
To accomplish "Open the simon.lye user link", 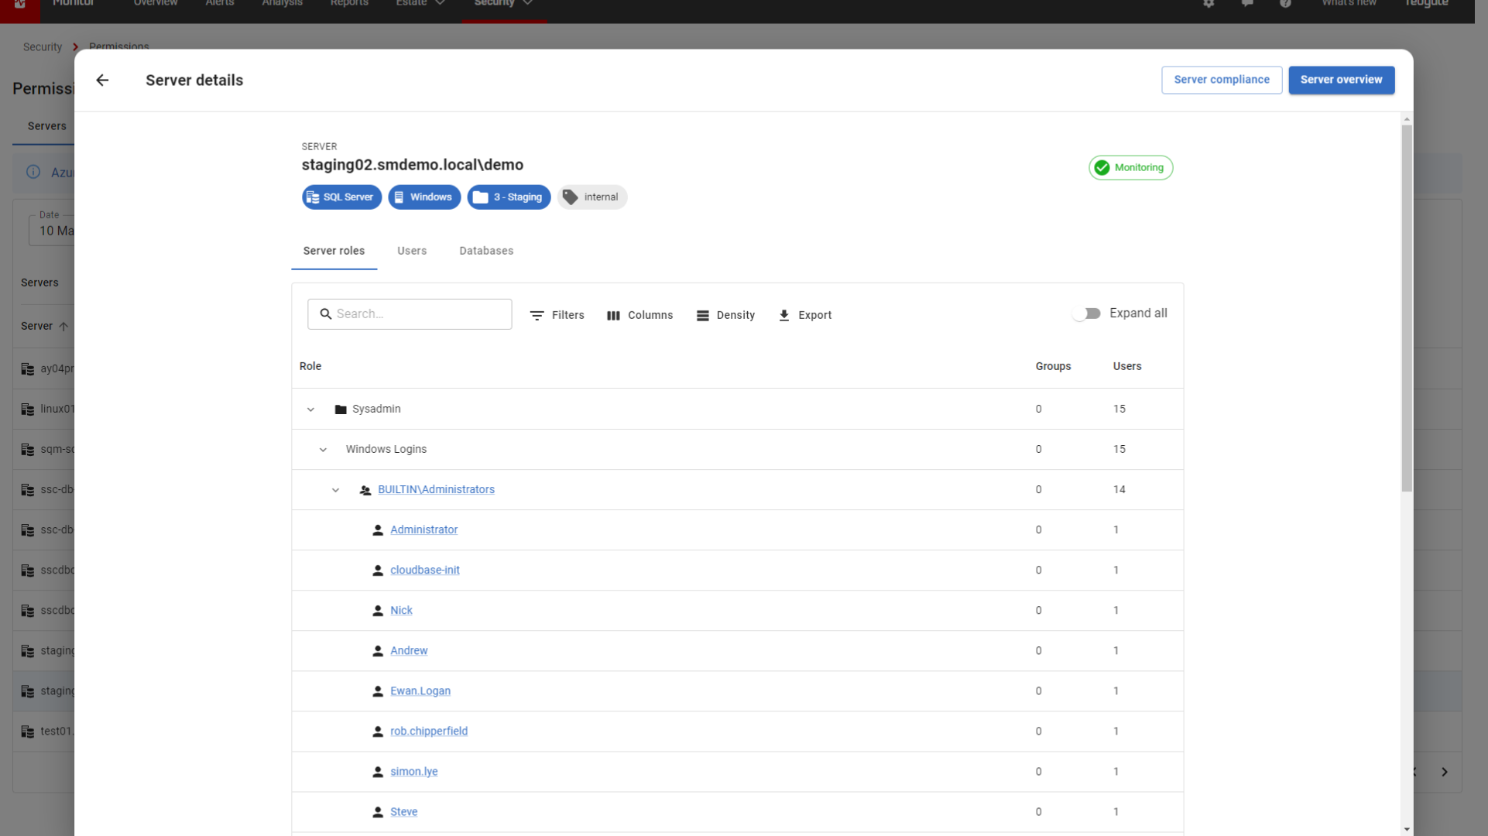I will [x=414, y=771].
